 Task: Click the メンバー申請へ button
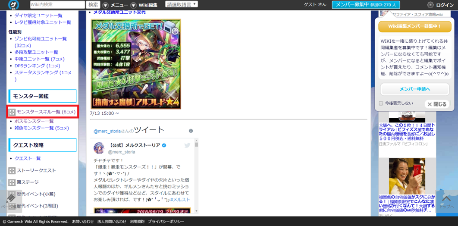click(415, 89)
